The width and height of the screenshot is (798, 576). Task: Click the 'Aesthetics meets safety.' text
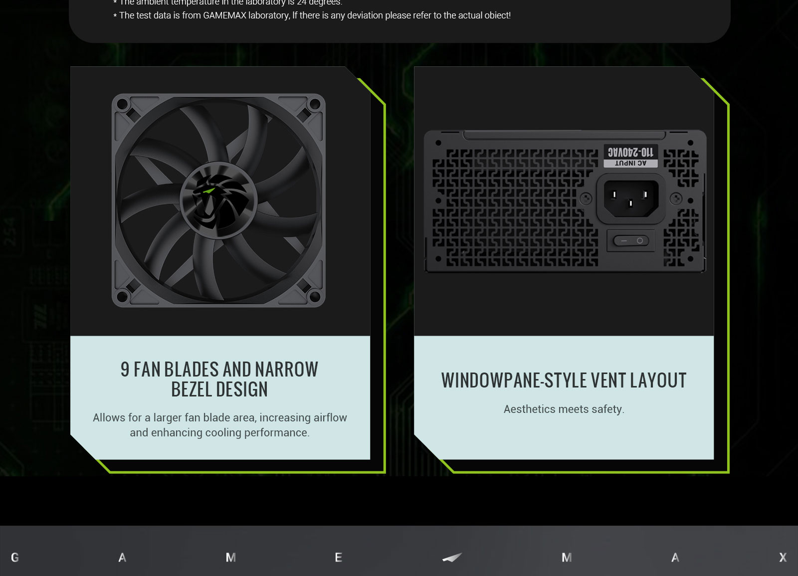564,409
